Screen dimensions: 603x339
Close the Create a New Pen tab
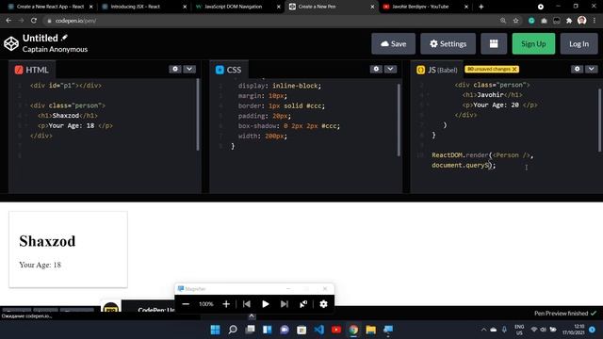point(372,7)
